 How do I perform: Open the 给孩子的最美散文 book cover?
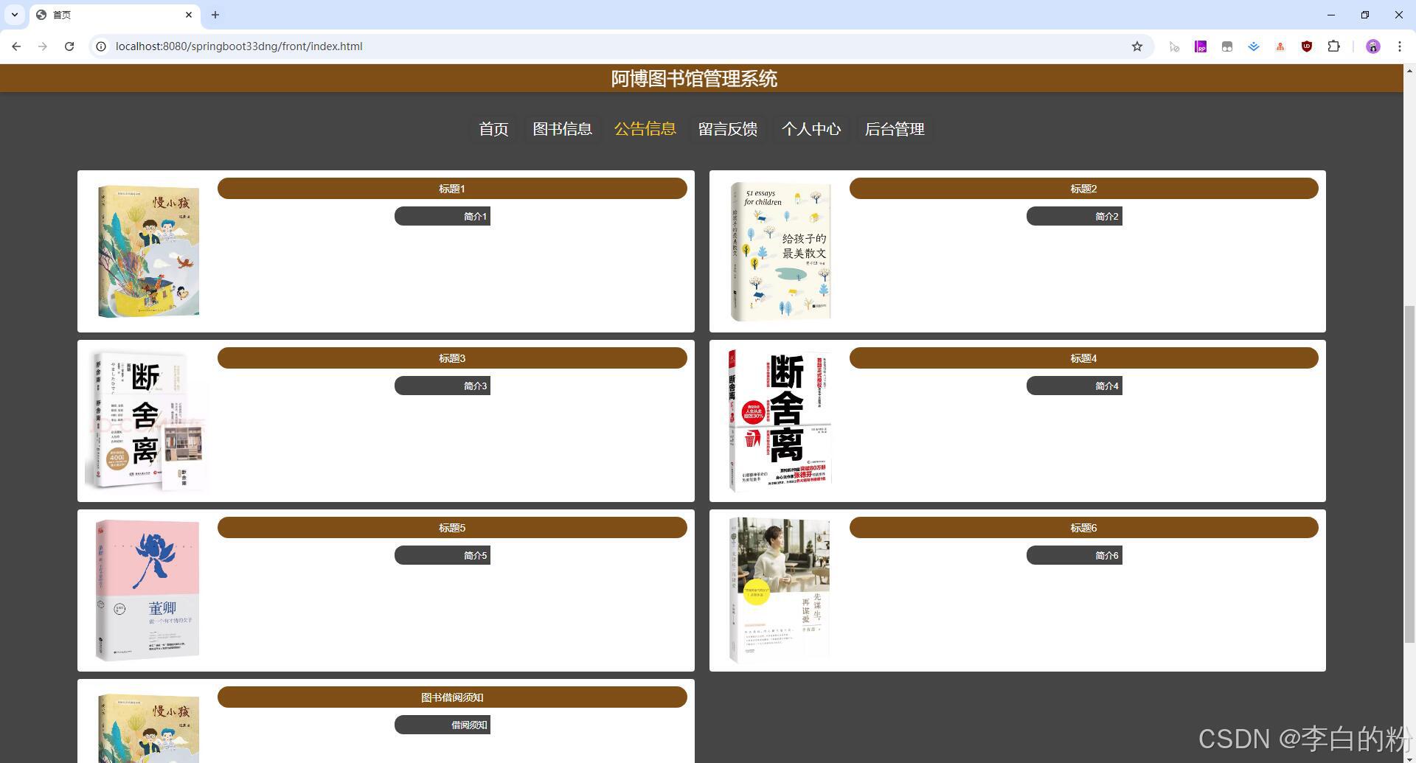pyautogui.click(x=780, y=251)
